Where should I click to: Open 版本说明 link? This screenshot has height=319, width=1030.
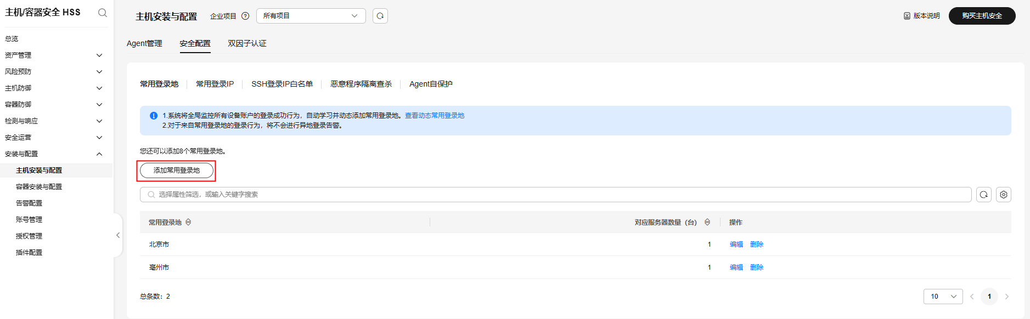tap(926, 16)
